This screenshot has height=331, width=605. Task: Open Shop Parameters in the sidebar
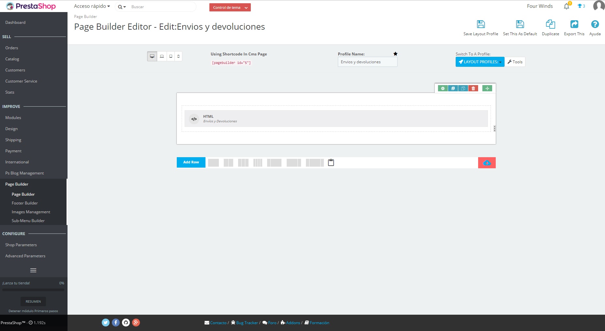coord(21,245)
